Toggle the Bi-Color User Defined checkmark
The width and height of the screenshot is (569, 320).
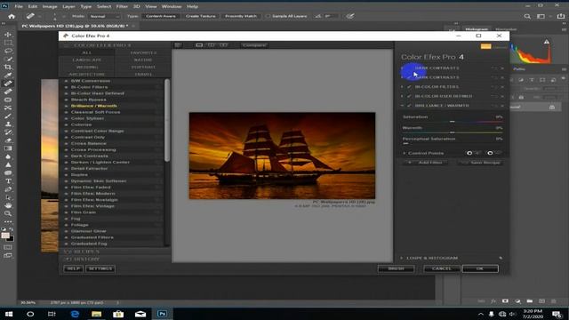click(409, 96)
